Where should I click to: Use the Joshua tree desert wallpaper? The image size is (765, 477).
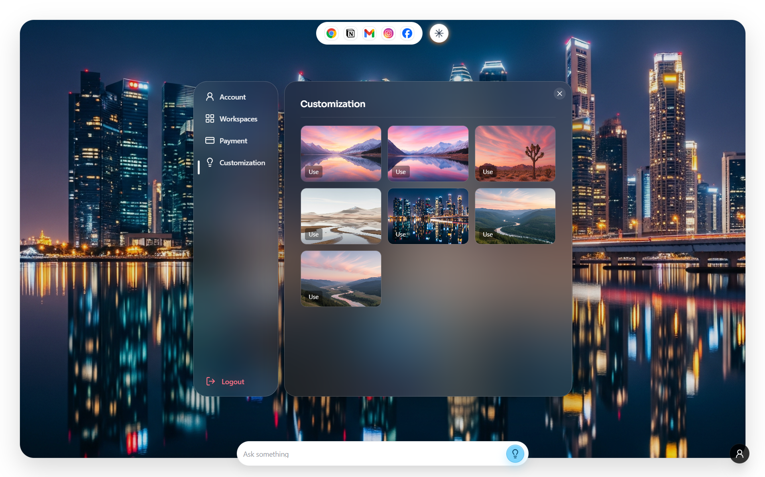coord(488,172)
